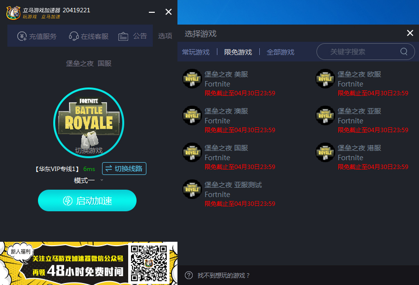Screen dimensions: 419x285
Task: Expand the 模式一 mode dropdown
Action: point(89,180)
